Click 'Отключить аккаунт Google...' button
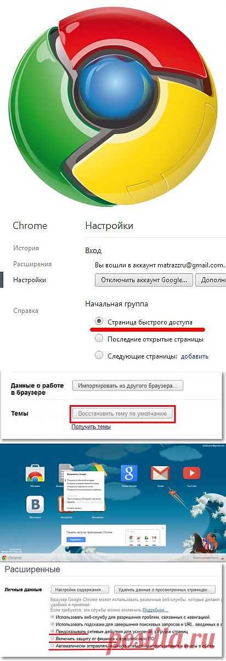This screenshot has height=661, width=226. [x=144, y=280]
